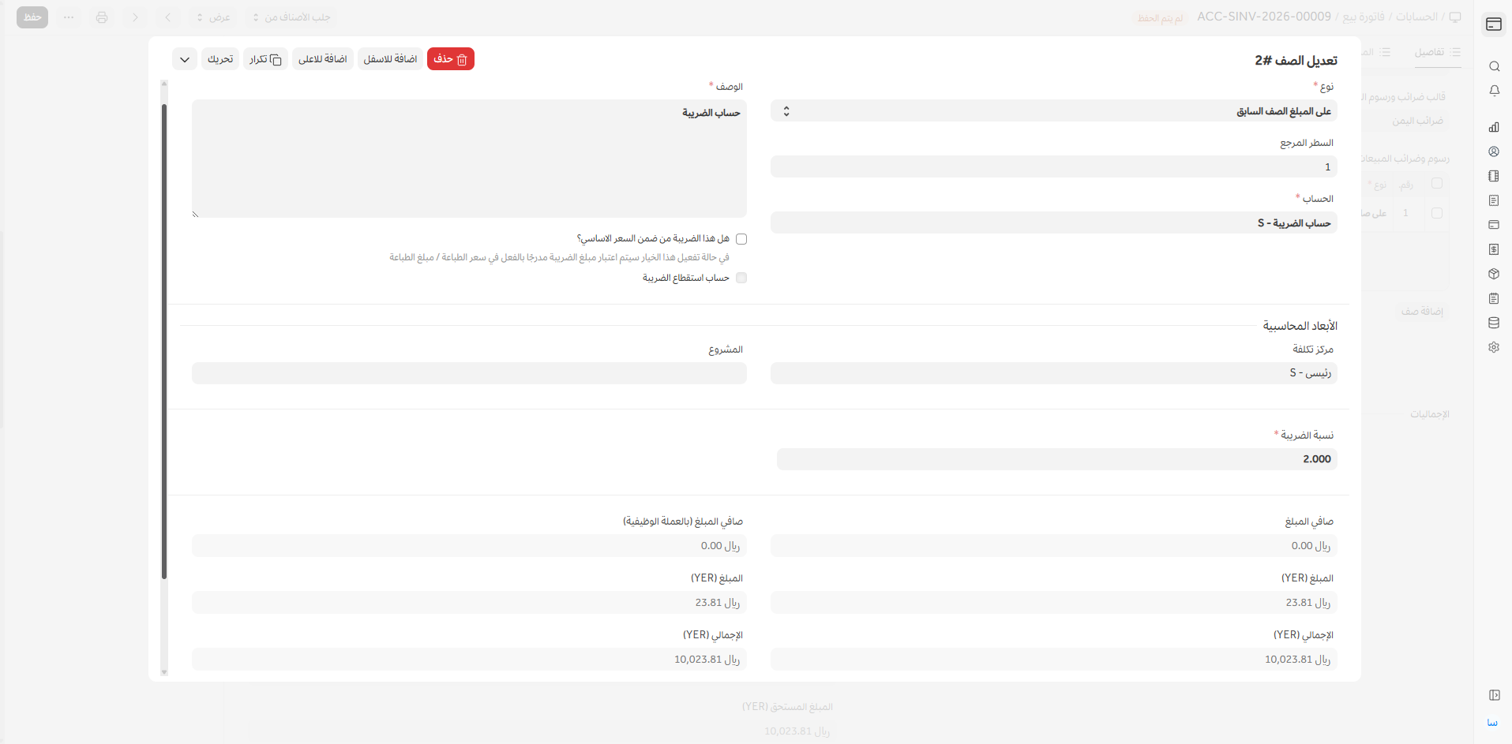The height and width of the screenshot is (744, 1512).
Task: Toggle the 'حساب استقطاع الضريبة' checkbox
Action: tap(741, 278)
